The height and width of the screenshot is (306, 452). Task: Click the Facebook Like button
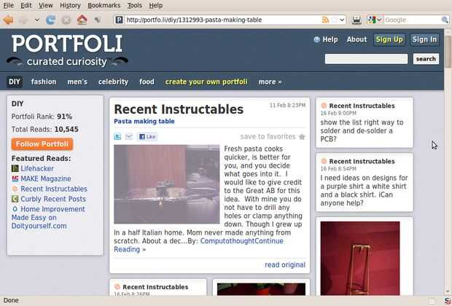[x=147, y=136]
